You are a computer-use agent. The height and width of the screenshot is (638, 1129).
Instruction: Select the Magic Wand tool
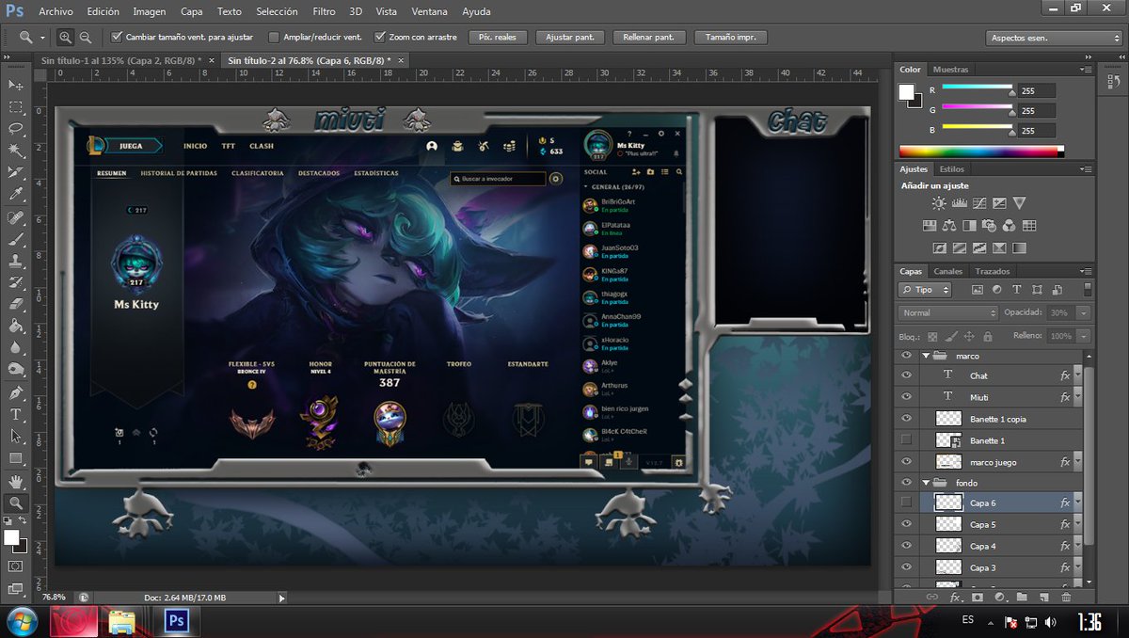click(x=15, y=151)
